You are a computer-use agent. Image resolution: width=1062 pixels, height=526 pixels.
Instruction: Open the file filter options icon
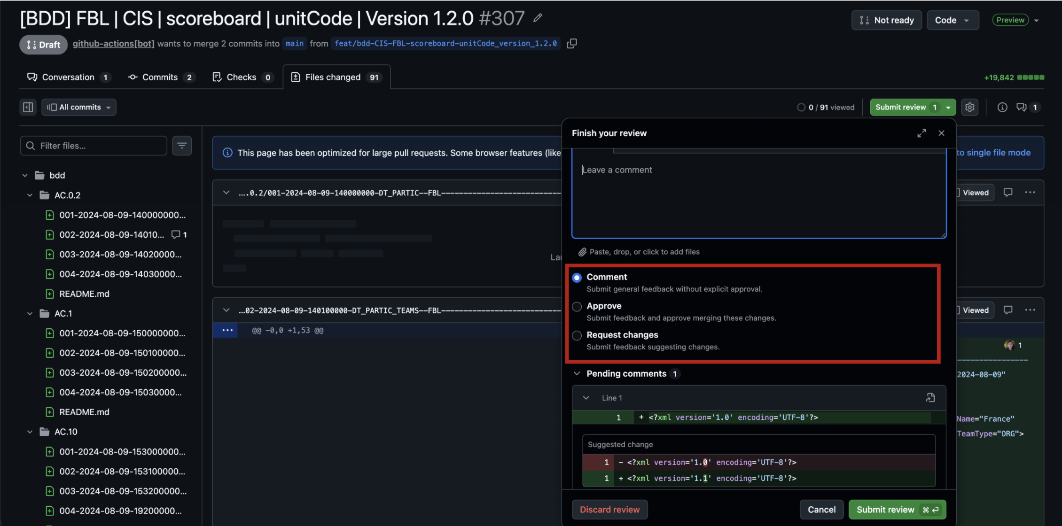182,146
